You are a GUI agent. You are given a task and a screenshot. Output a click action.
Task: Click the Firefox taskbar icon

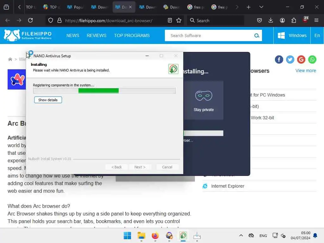coord(155,236)
